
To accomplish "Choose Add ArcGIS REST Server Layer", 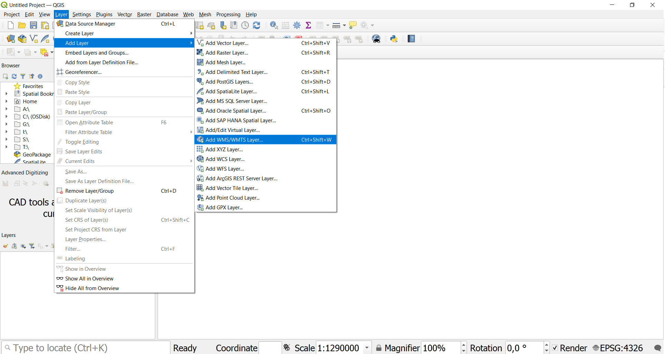I will tap(265, 178).
